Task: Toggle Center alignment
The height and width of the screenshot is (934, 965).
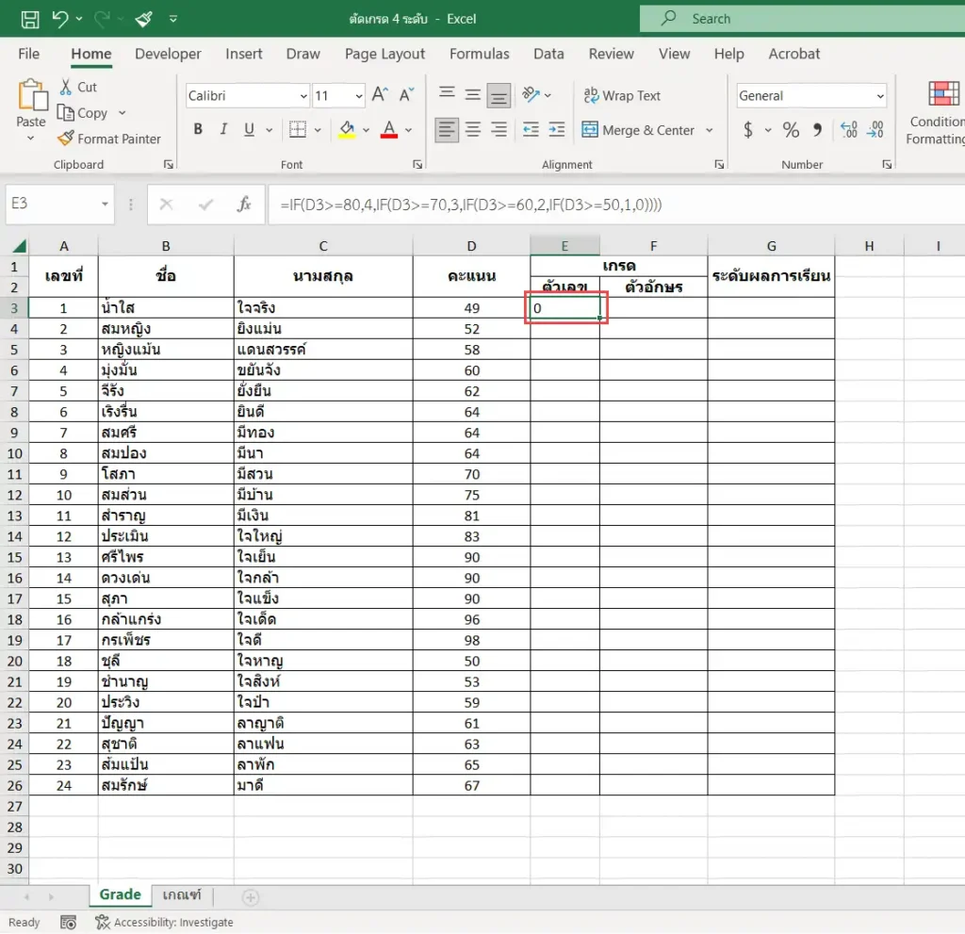Action: click(x=473, y=129)
